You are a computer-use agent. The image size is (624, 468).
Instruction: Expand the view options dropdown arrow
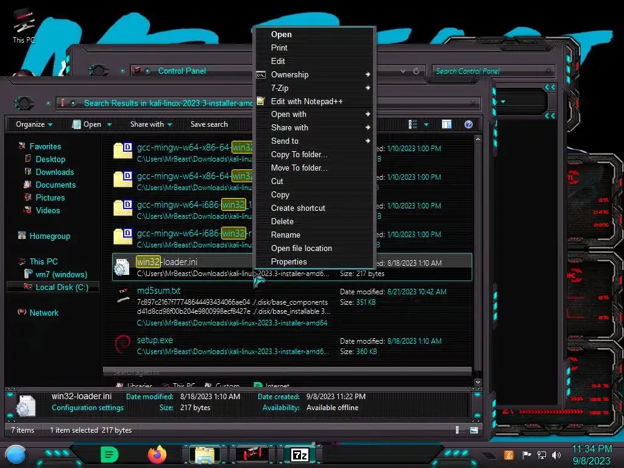tap(426, 125)
